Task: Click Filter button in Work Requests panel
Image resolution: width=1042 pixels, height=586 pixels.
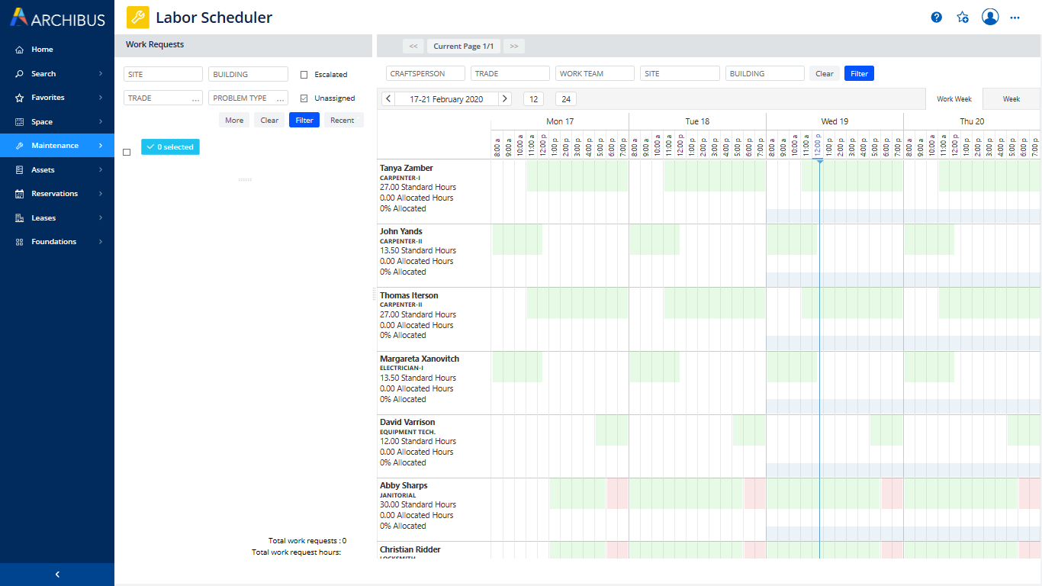Action: coord(304,120)
